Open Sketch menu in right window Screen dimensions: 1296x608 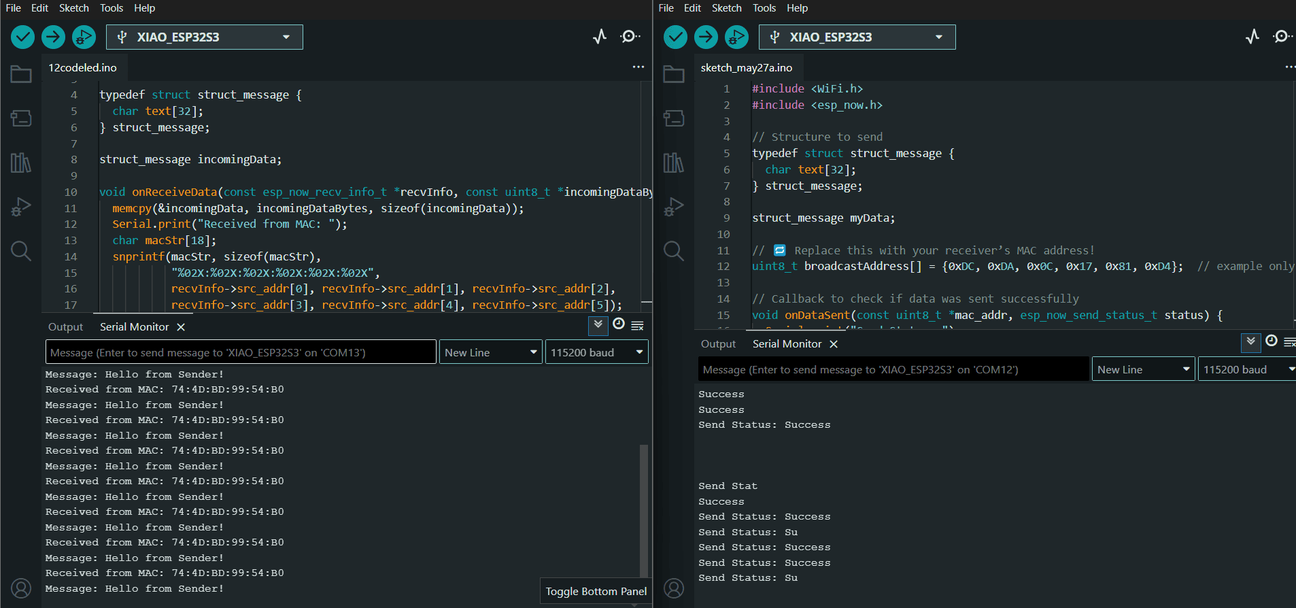(x=727, y=8)
